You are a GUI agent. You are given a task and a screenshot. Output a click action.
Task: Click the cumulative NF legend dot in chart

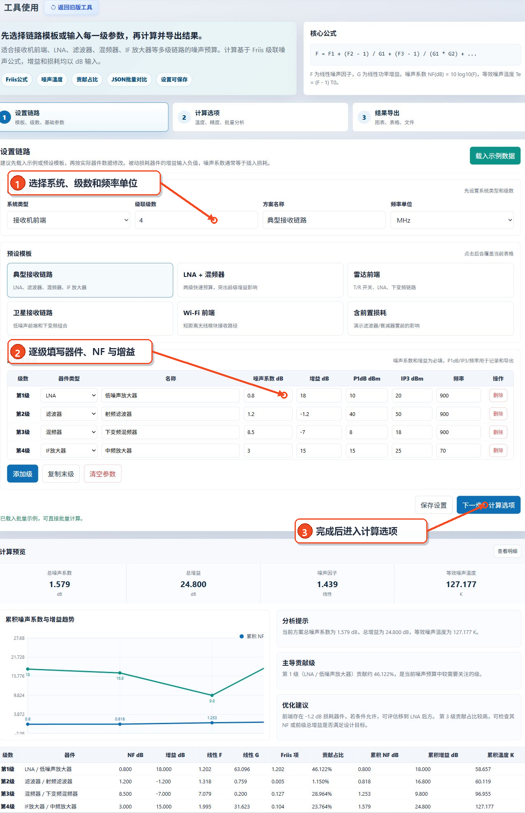[242, 636]
